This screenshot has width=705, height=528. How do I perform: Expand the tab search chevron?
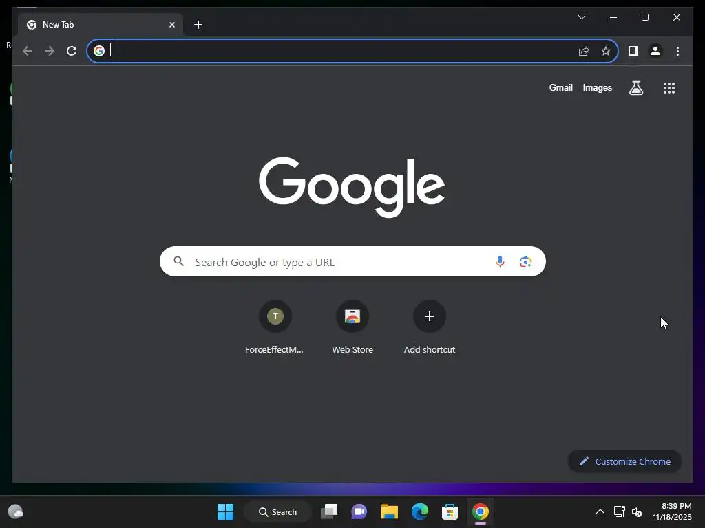[x=582, y=17]
